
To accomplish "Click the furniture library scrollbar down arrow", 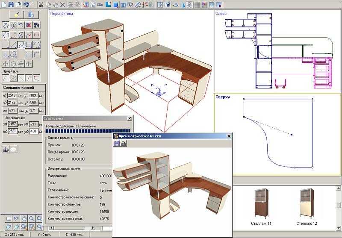I will point(339,228).
